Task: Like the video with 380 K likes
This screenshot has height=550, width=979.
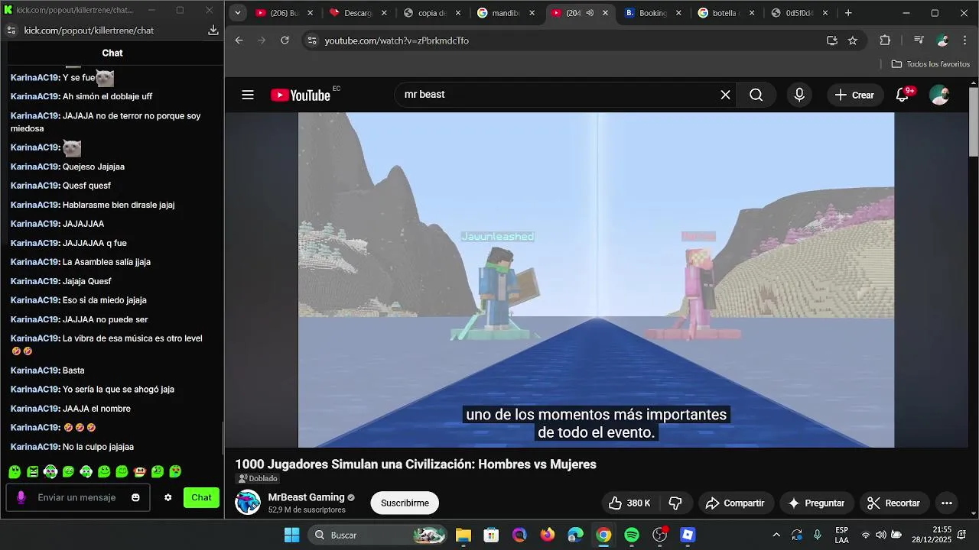Action: pyautogui.click(x=629, y=503)
